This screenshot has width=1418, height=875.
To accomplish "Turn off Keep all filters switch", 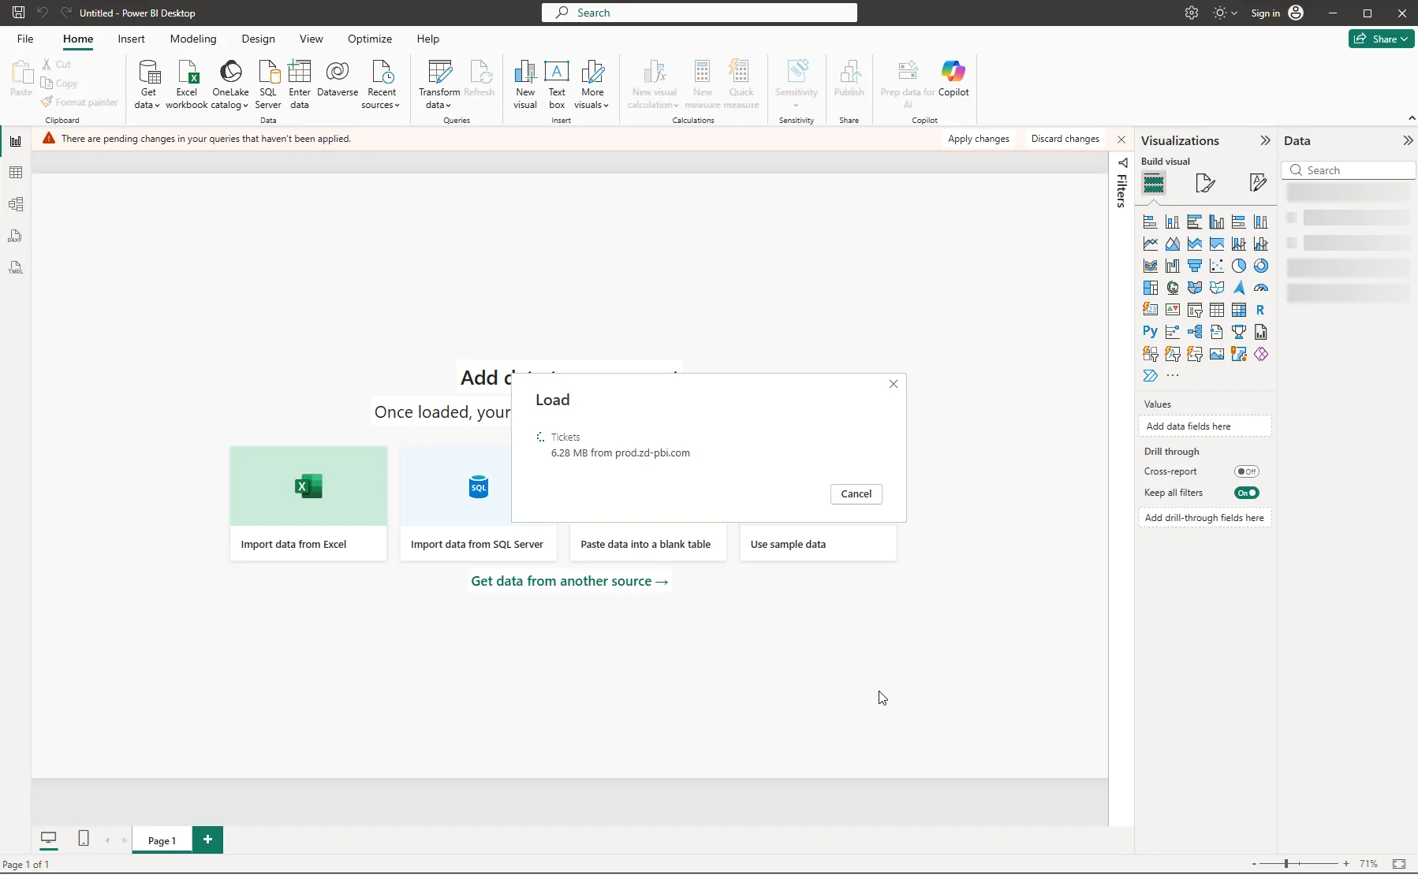I will click(x=1247, y=493).
